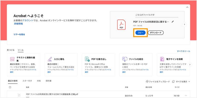Screen dimensions: 197x98
Task: Select the 最近の使用 file tab
Action: (13, 81)
